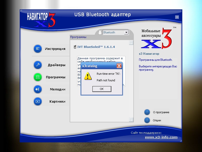Click the Мелодии menu label
The height and width of the screenshot is (152, 202).
[58, 89]
